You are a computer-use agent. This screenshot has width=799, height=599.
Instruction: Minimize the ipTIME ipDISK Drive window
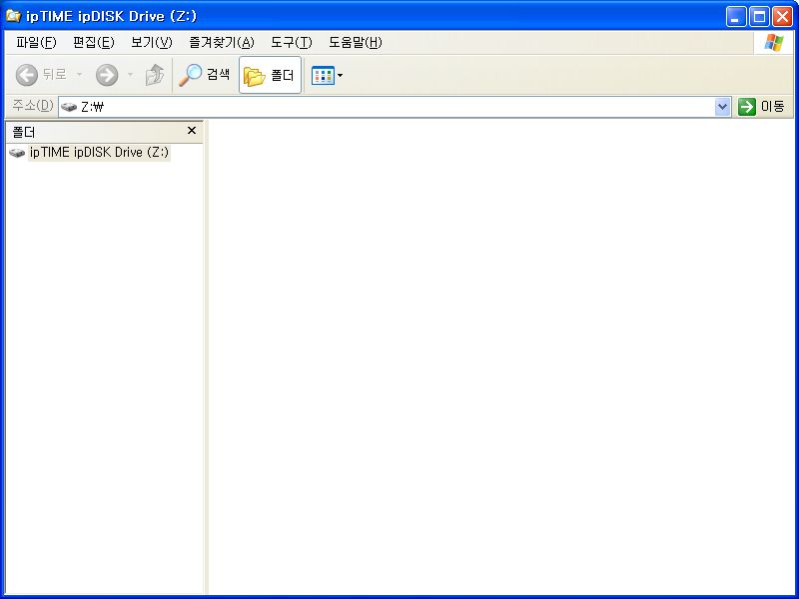736,17
